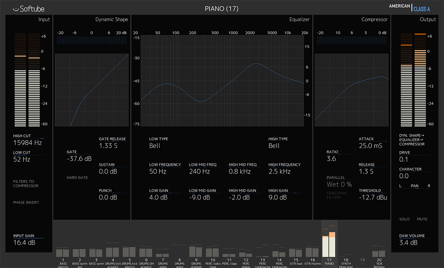Select the active track 17 PIANO
This screenshot has width=444, height=268.
pos(329,244)
